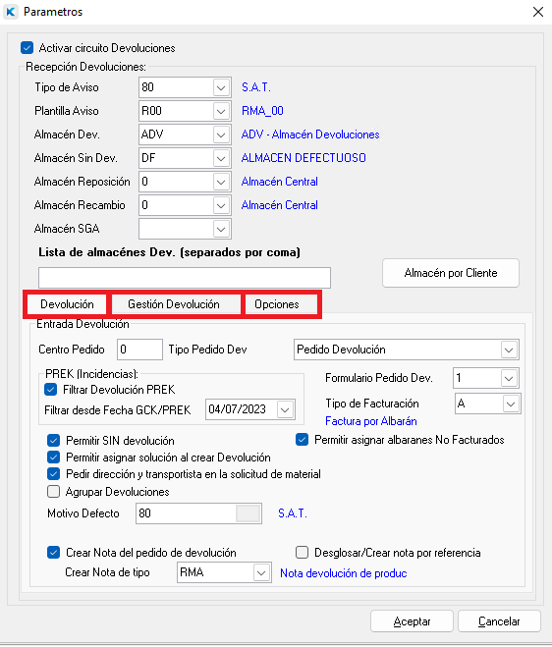Open the Filtrar desde Fecha date picker
This screenshot has height=647, width=552.
pos(285,409)
